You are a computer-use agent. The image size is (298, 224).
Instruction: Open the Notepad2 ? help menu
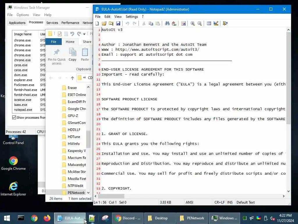click(x=143, y=17)
